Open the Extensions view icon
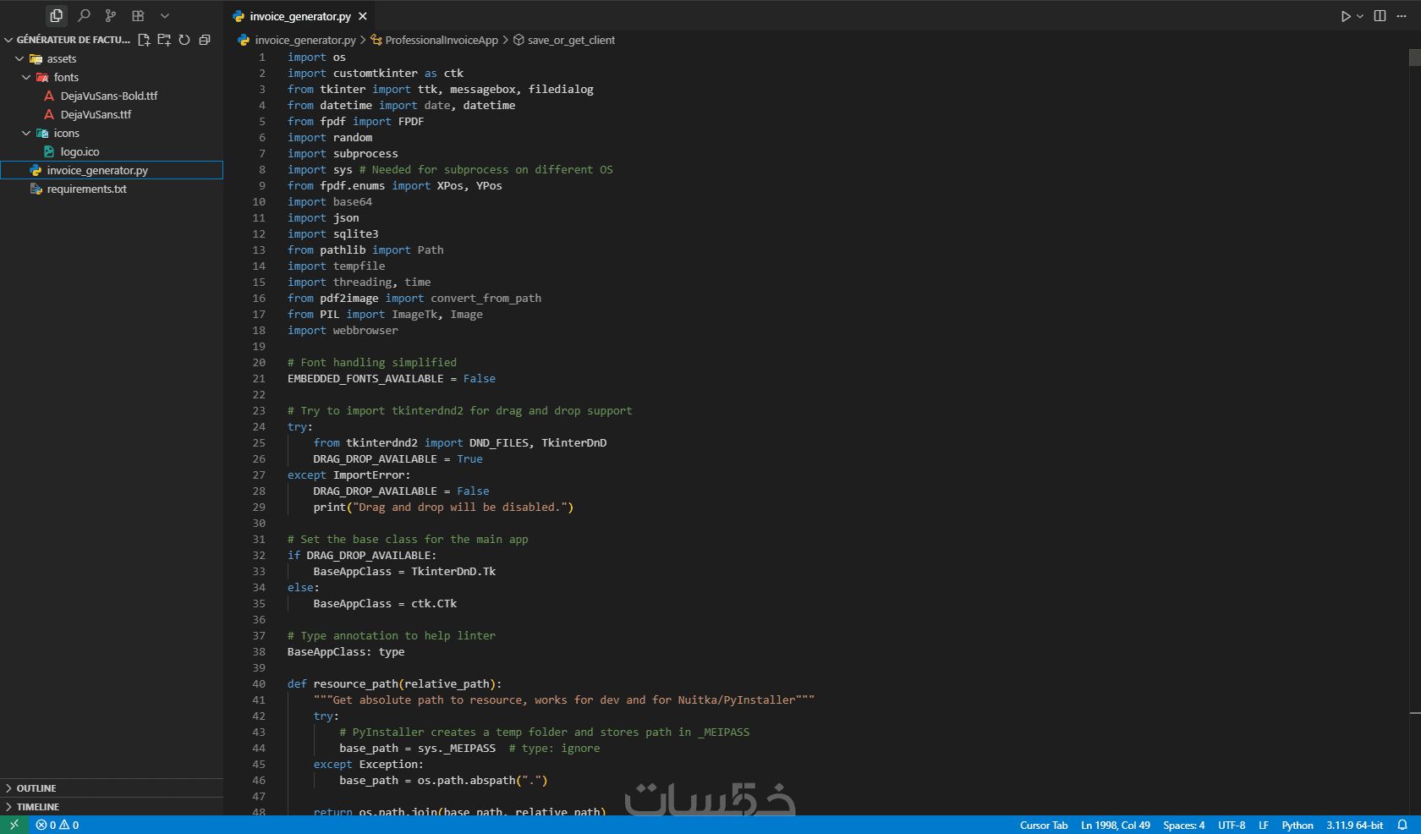Viewport: 1421px width, 834px height. [138, 15]
